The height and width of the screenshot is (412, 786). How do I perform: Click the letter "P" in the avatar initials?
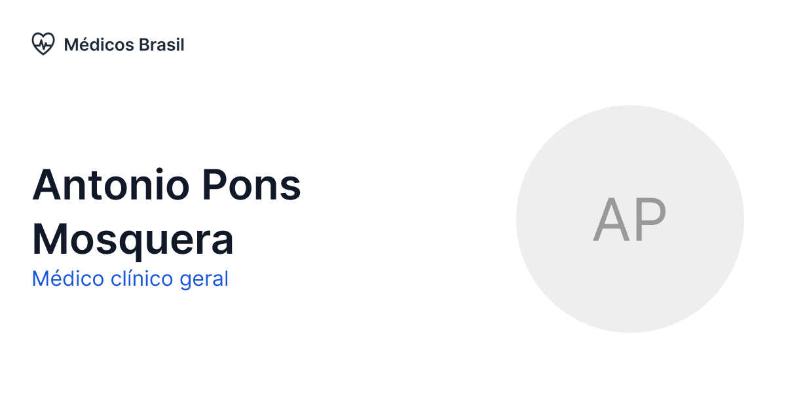(x=650, y=220)
